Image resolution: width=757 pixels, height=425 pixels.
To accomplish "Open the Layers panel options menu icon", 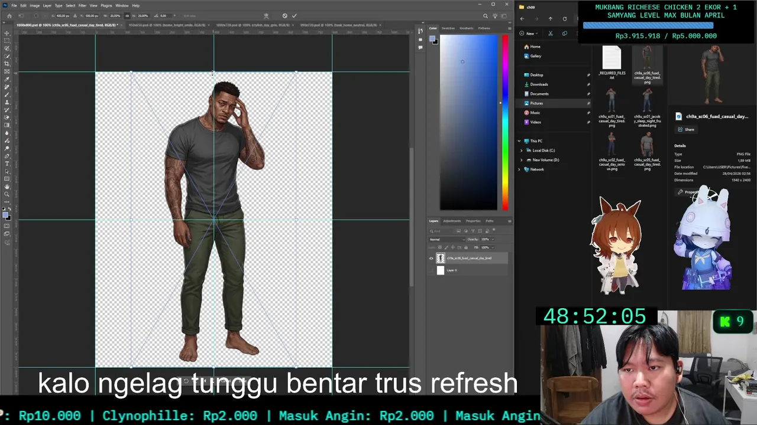I will [x=510, y=221].
